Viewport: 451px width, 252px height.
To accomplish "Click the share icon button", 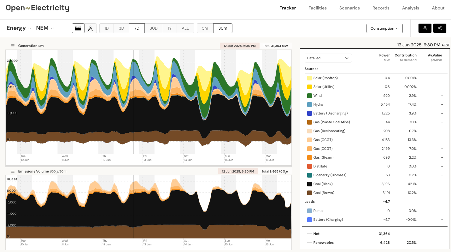I will [440, 28].
